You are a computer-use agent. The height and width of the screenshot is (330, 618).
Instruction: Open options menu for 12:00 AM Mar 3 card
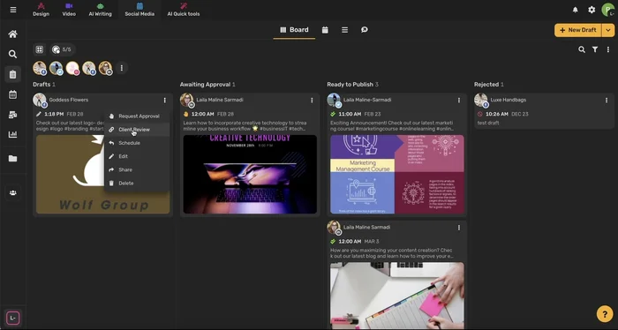coord(459,228)
